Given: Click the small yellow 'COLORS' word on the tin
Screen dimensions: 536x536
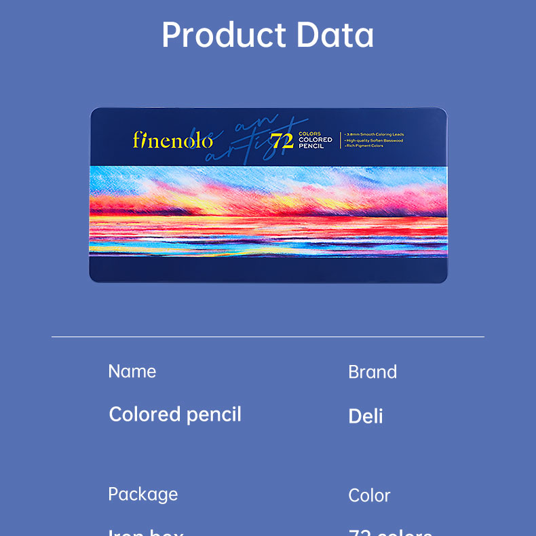Looking at the screenshot, I should (x=310, y=134).
